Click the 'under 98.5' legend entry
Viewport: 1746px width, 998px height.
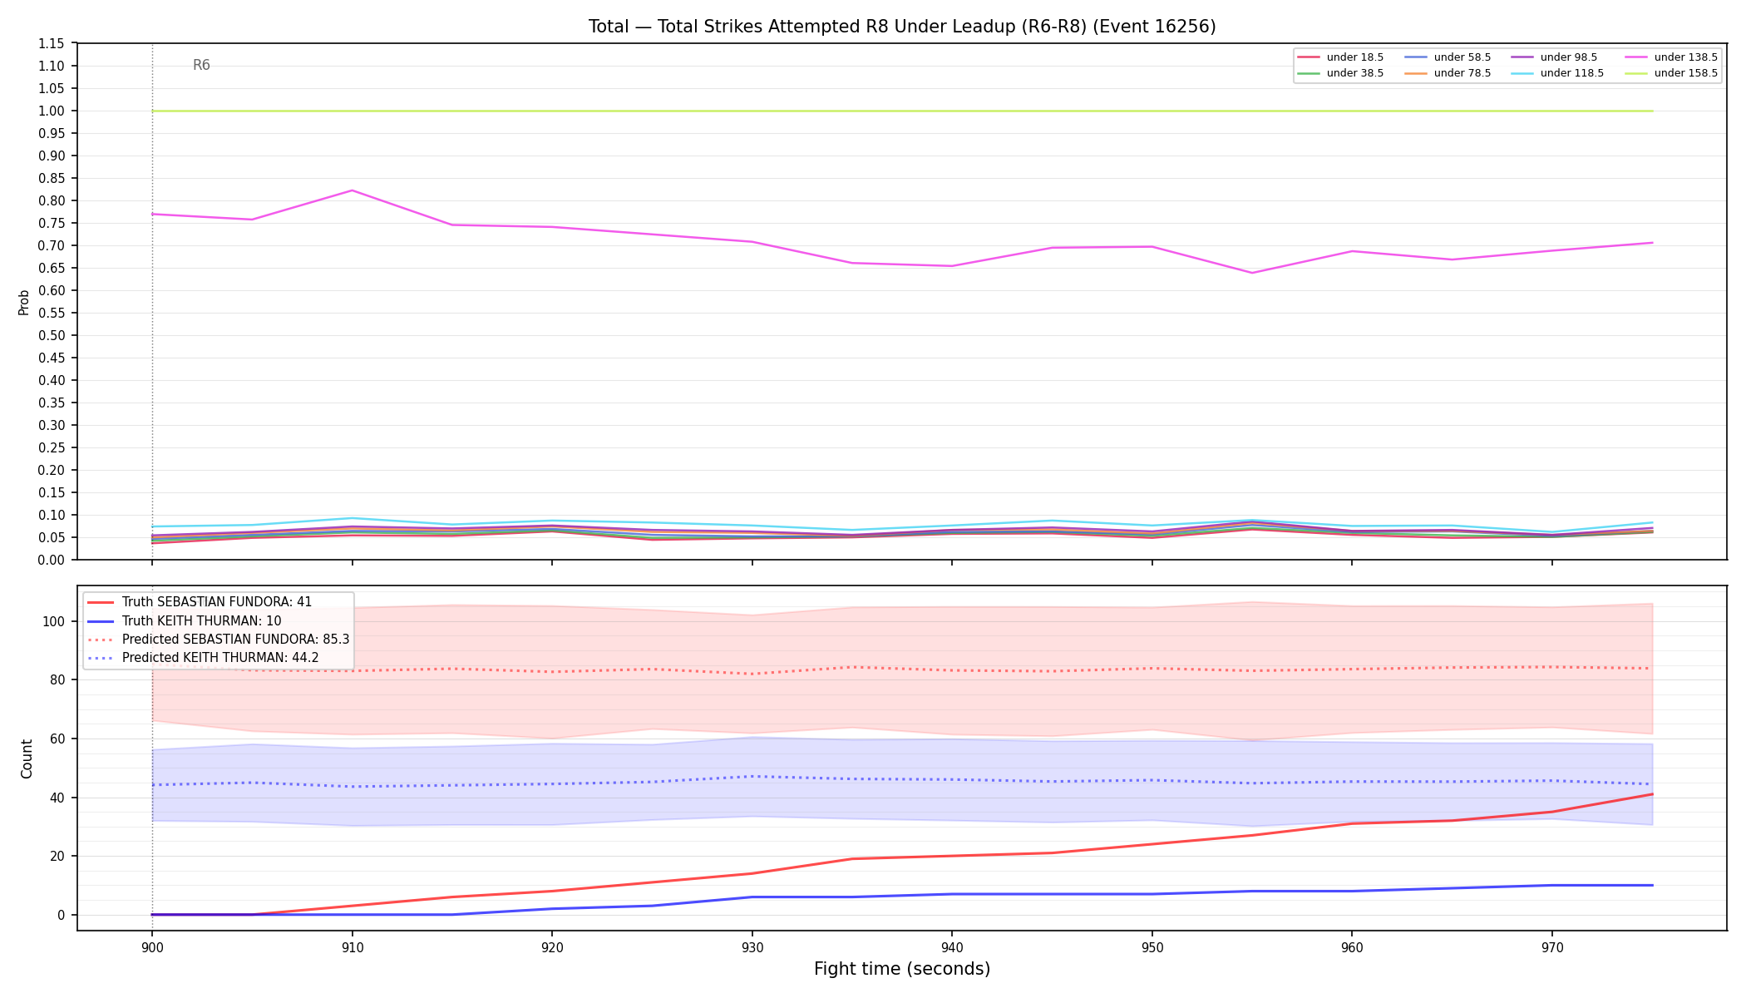pos(1554,57)
